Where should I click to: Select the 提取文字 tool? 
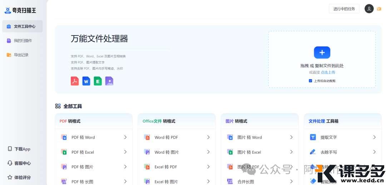click(328, 137)
